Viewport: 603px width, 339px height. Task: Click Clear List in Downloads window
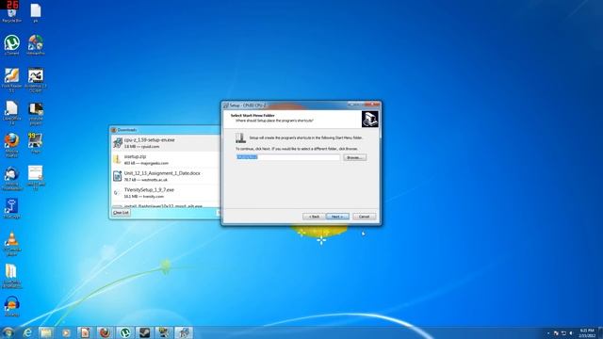point(121,213)
